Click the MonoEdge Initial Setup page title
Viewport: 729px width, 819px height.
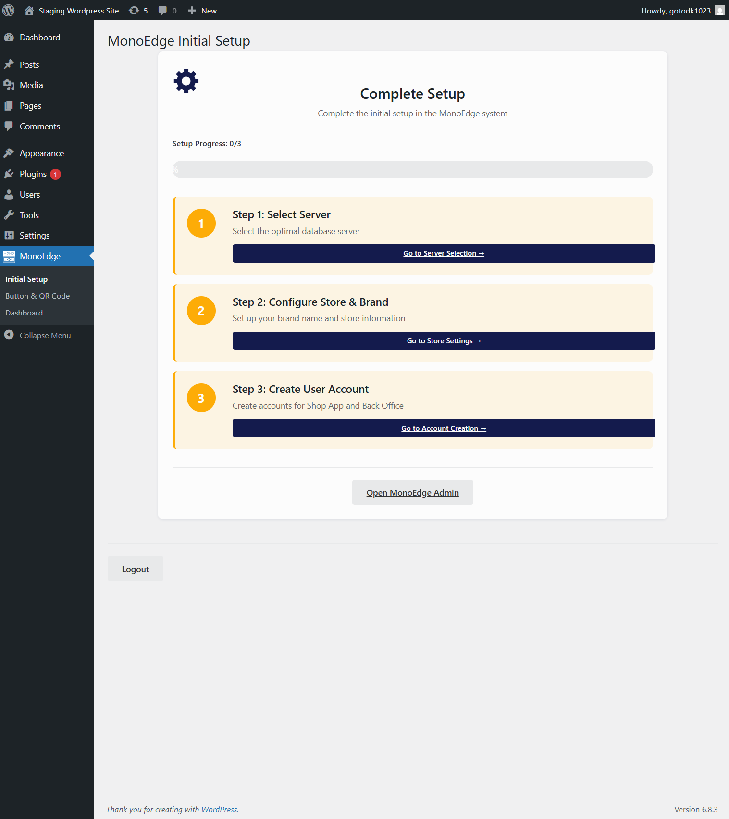179,41
